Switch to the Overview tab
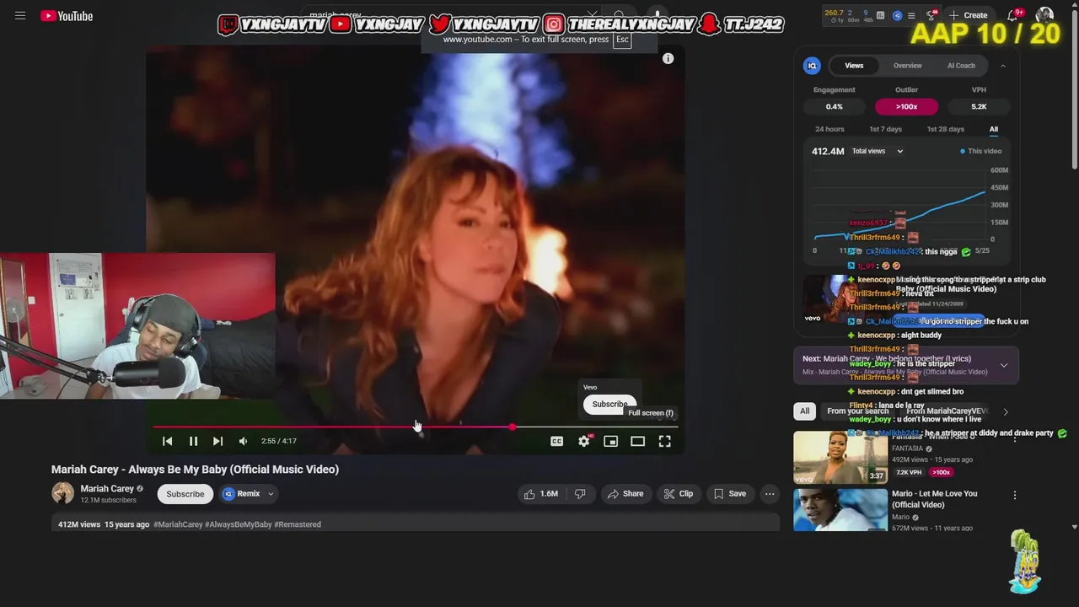Screen dimensions: 1079x607 point(907,66)
